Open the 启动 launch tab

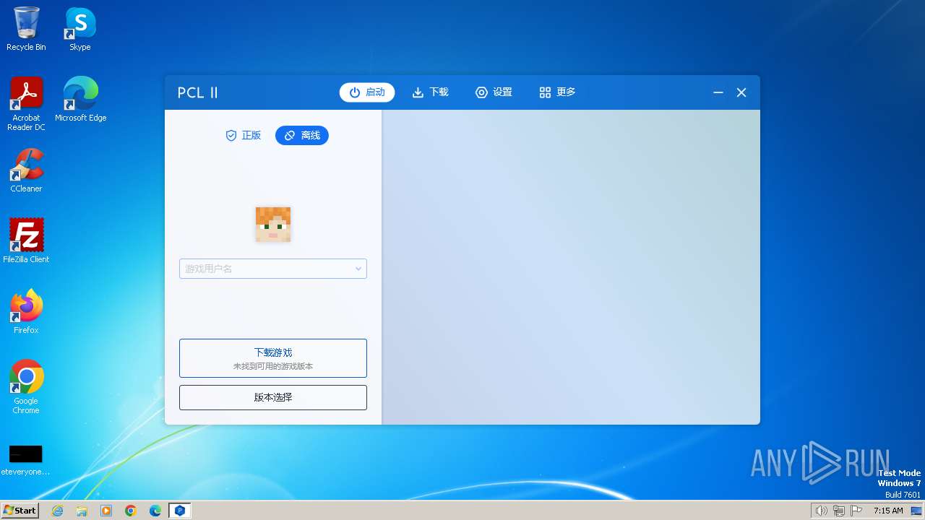tap(367, 92)
